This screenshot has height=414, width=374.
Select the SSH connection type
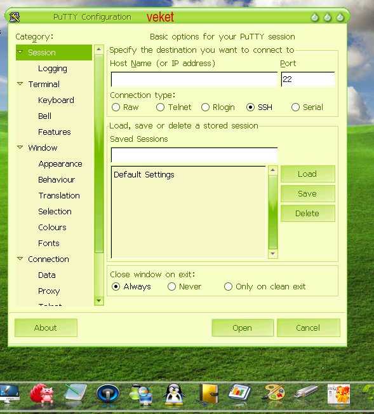[250, 107]
